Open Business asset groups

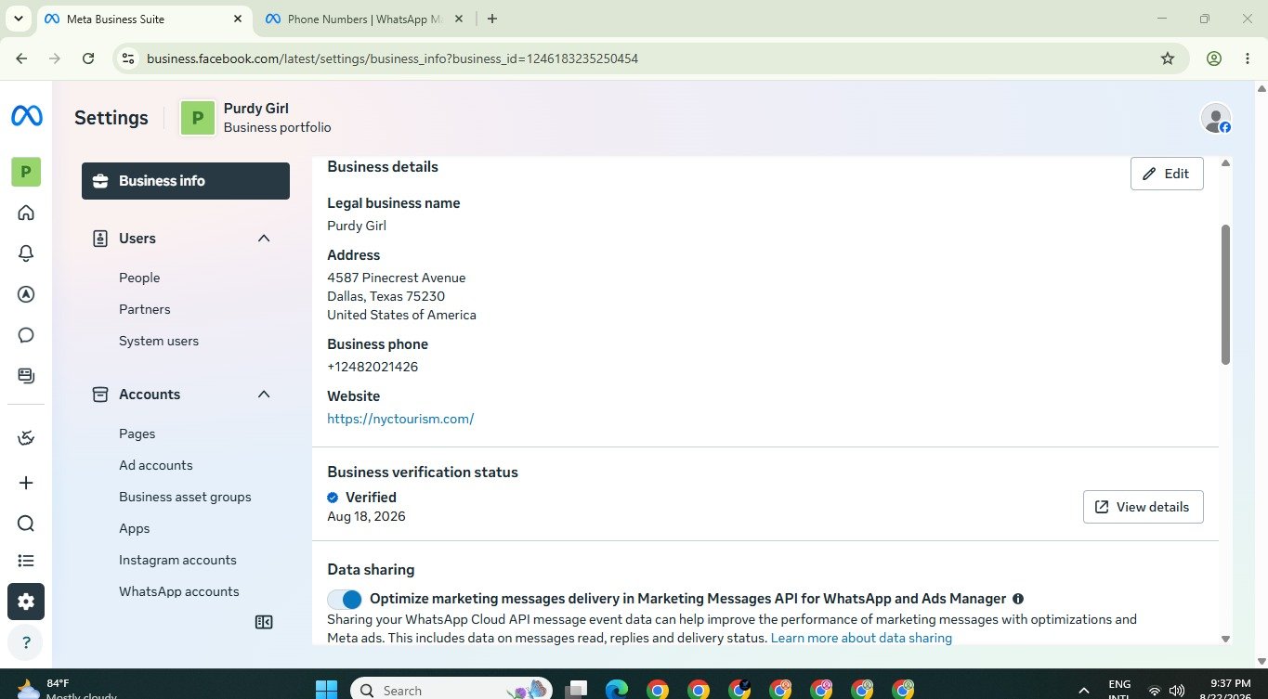pyautogui.click(x=185, y=497)
